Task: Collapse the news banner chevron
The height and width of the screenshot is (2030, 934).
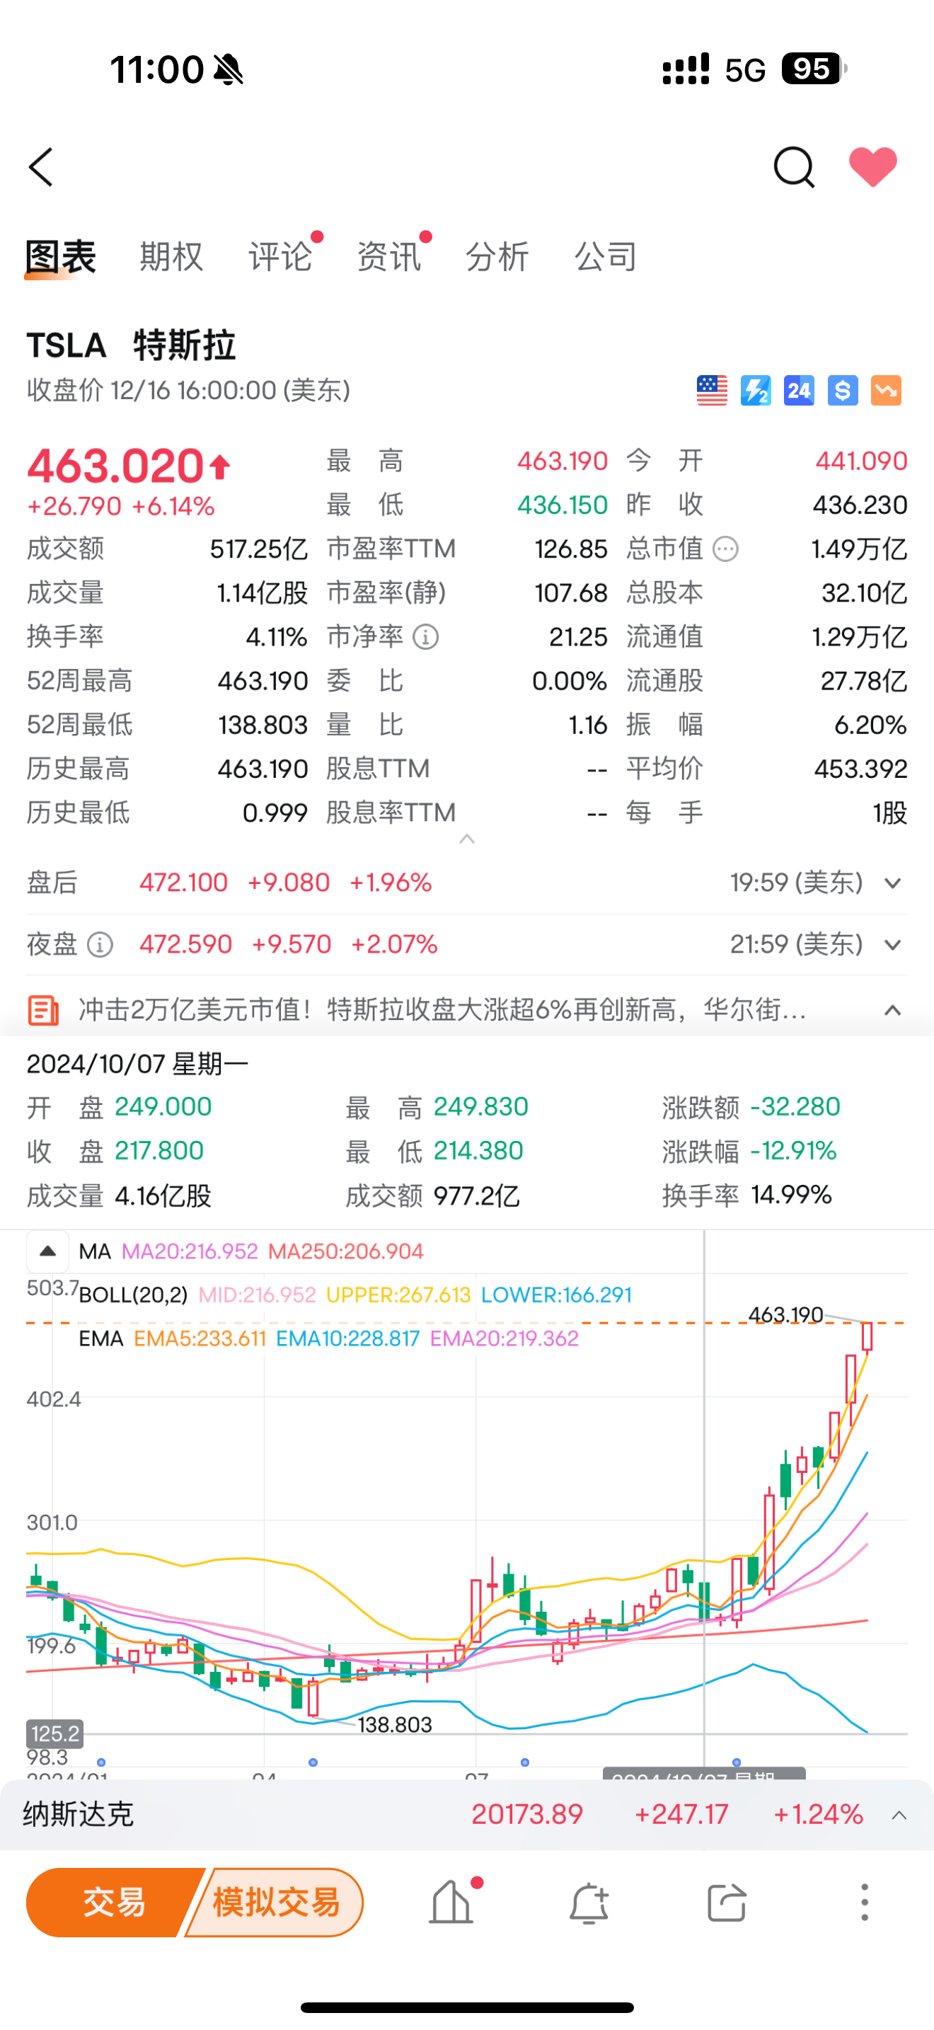Action: pyautogui.click(x=892, y=1010)
